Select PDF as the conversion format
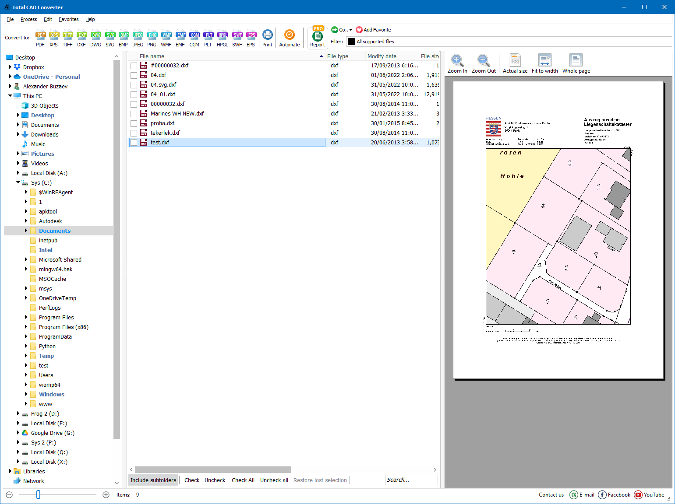 pyautogui.click(x=40, y=38)
